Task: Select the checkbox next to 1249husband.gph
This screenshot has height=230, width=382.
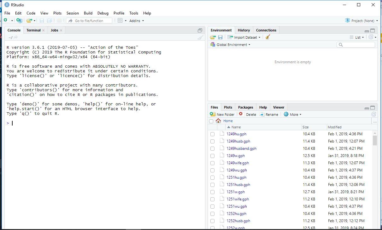Action: coord(212,149)
